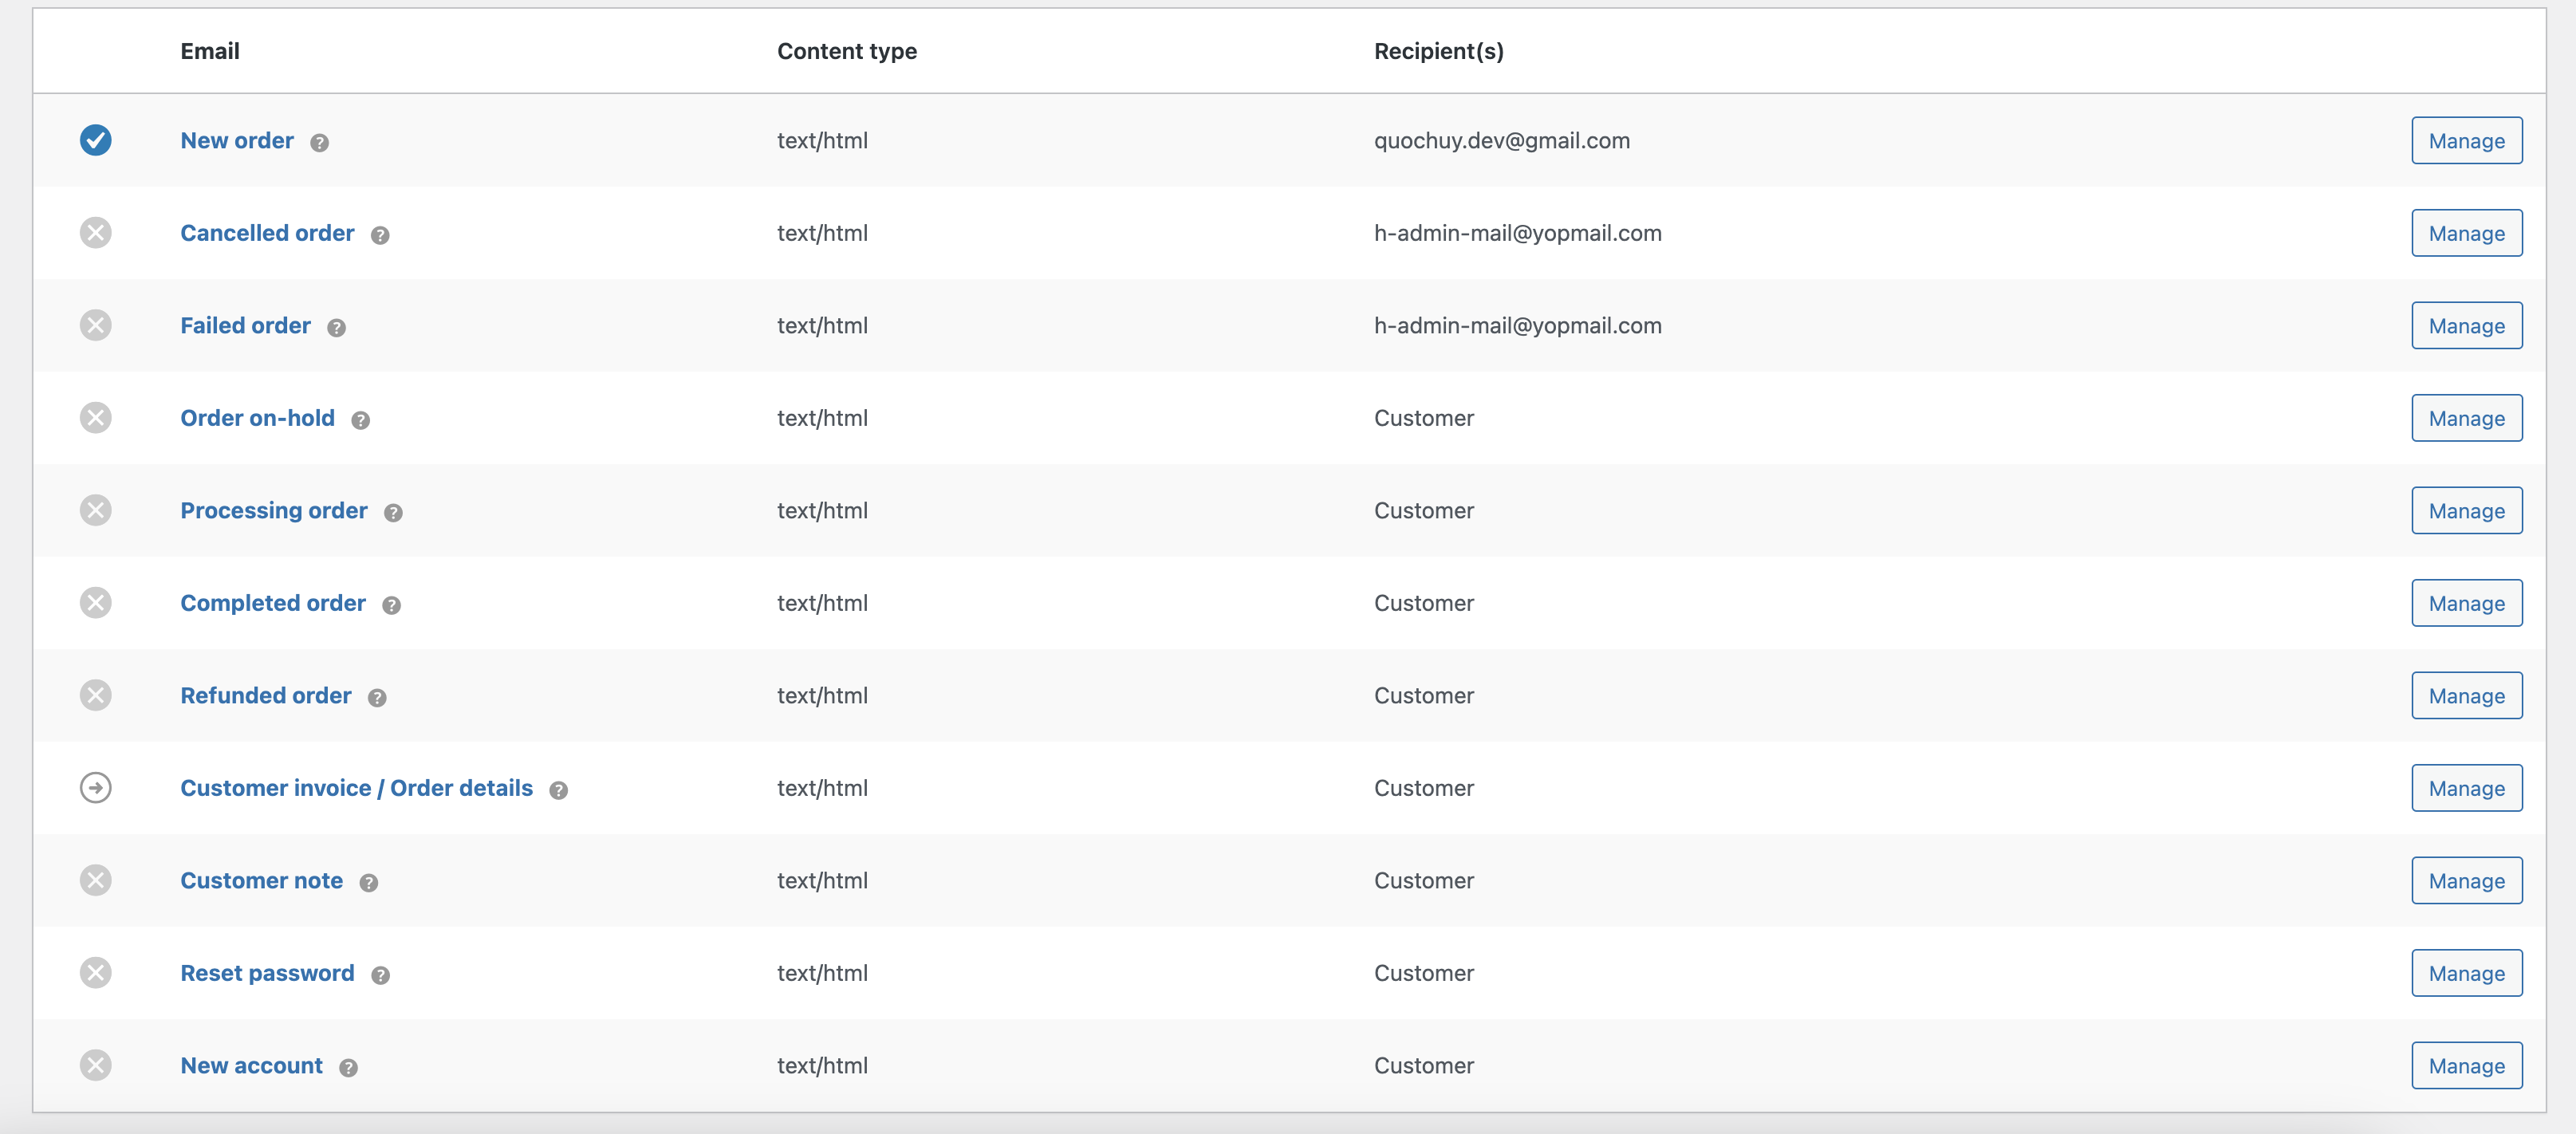
Task: Click Manage for the New order email
Action: coord(2466,140)
